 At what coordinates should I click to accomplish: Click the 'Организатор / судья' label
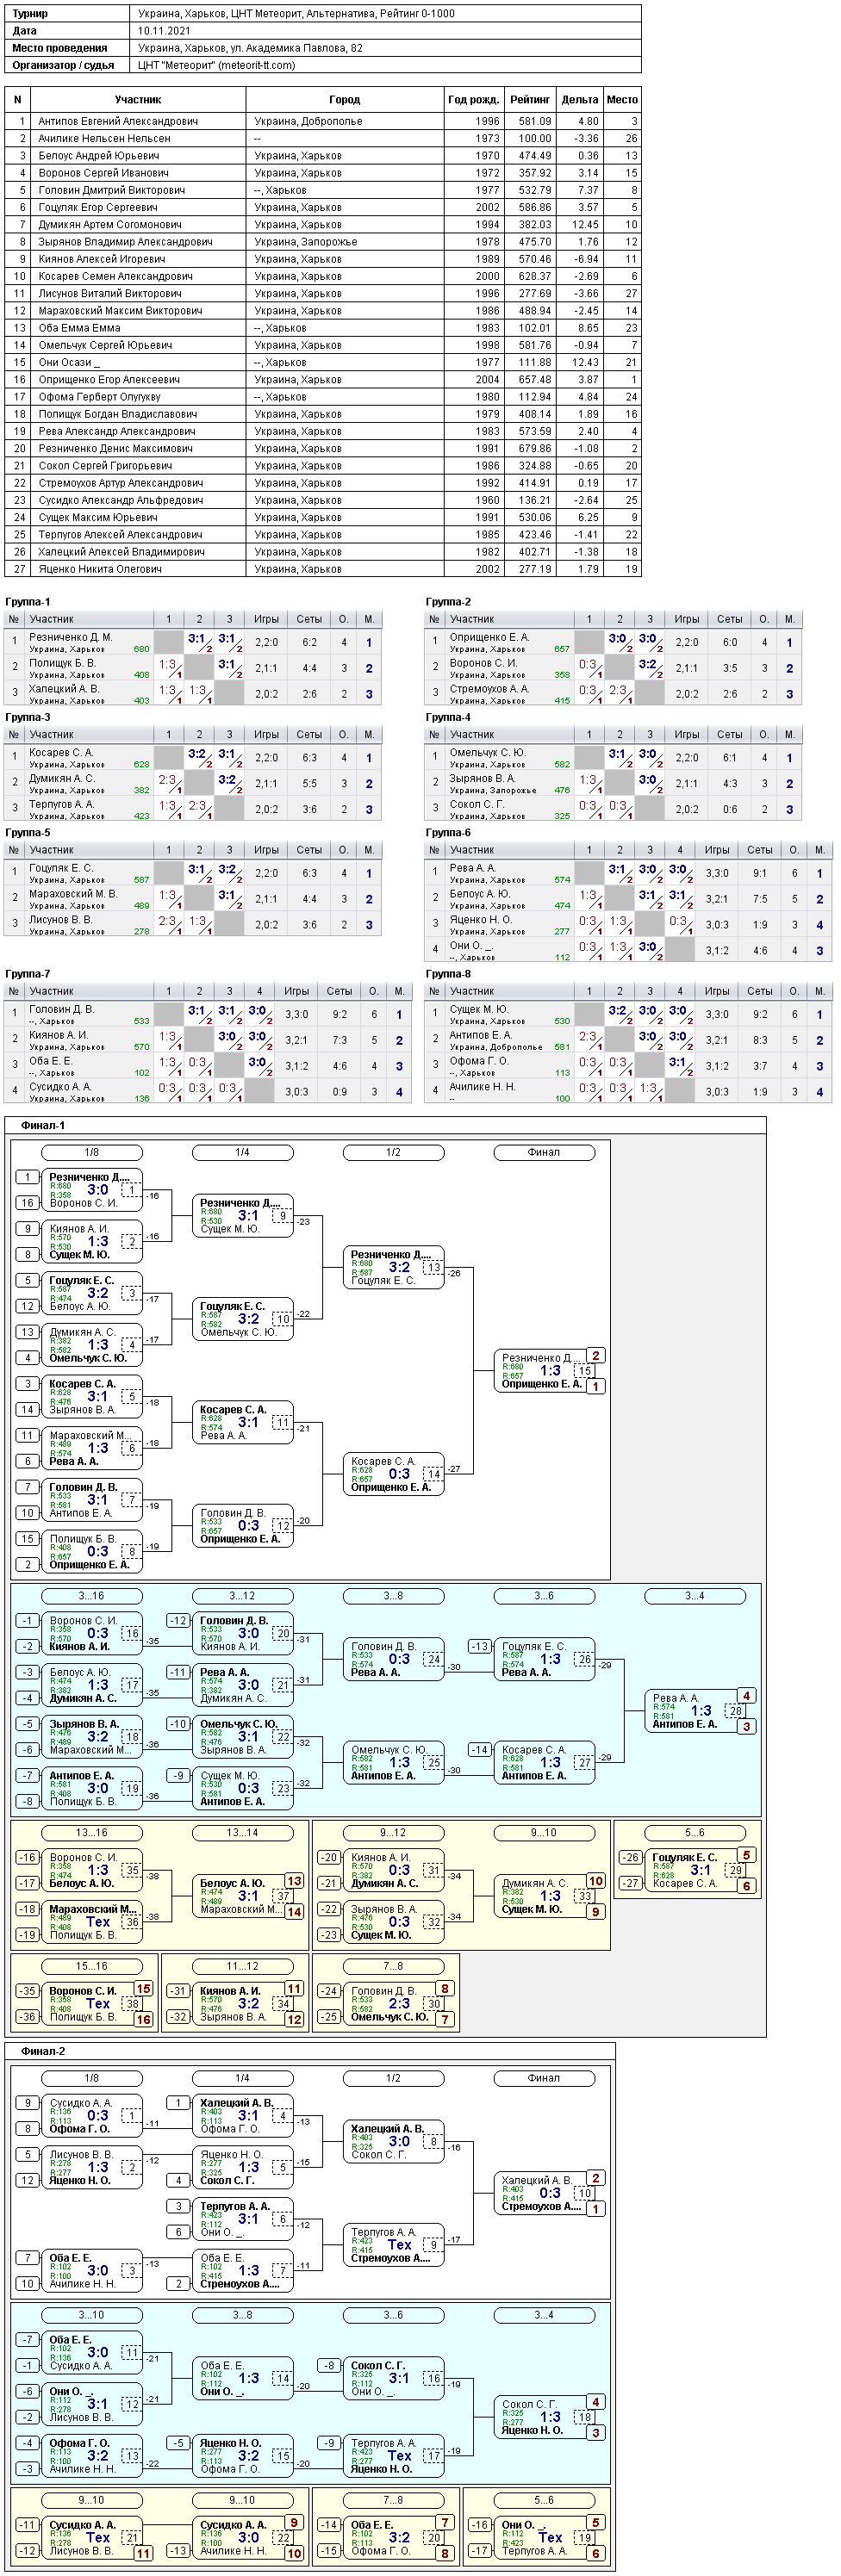pos(62,65)
